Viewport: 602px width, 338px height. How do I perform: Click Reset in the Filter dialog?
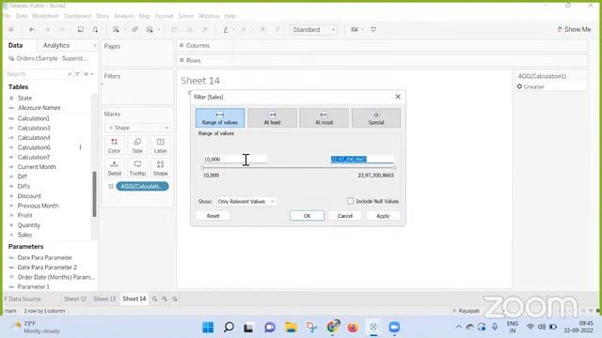(x=214, y=216)
